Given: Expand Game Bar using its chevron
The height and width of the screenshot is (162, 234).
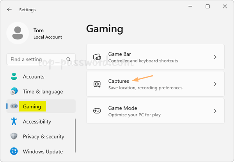Looking at the screenshot, I should [x=215, y=57].
